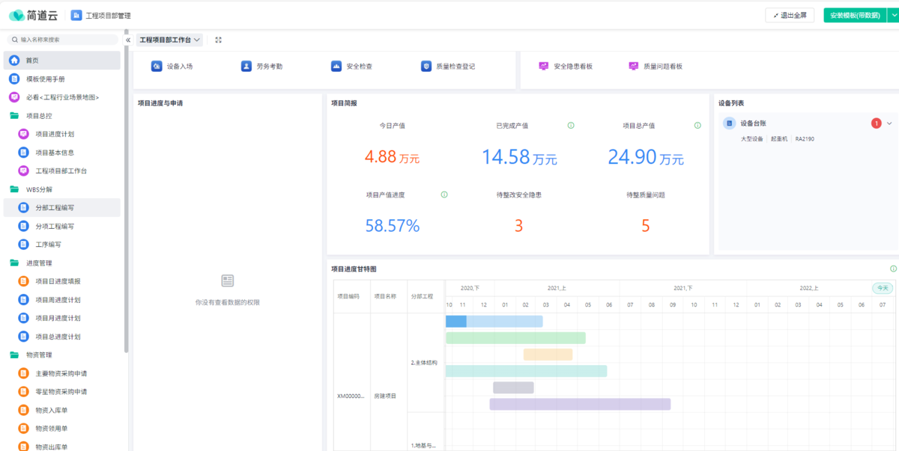This screenshot has width=899, height=451.
Task: Click the info icon beside 已完成产值
Action: (571, 126)
